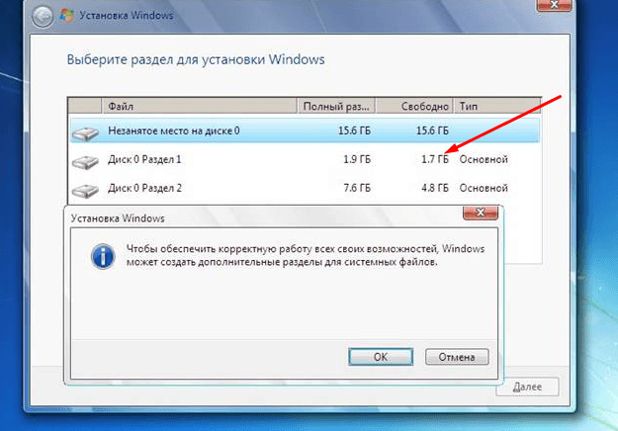618x431 pixels.
Task: Click the blue information icon in the dialog
Action: tap(103, 256)
